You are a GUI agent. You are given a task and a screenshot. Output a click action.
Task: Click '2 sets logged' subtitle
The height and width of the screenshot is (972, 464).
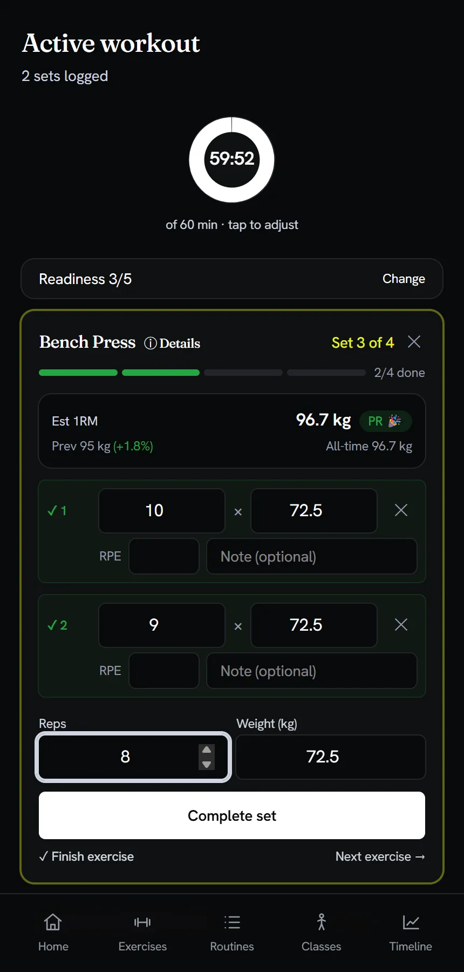point(65,76)
